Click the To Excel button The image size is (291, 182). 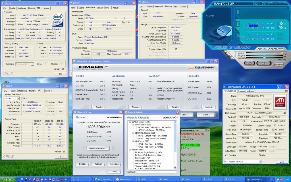[x=98, y=164]
